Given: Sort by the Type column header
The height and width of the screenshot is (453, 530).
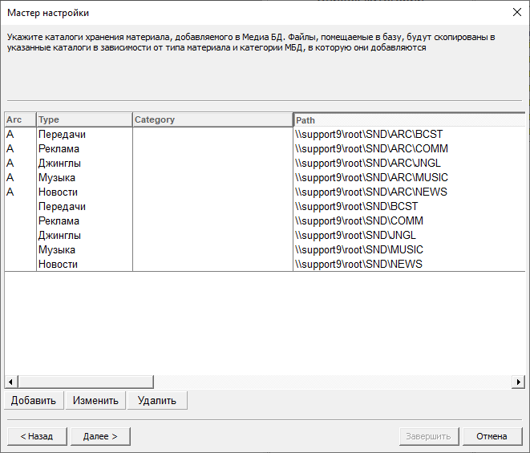Looking at the screenshot, I should (x=84, y=119).
